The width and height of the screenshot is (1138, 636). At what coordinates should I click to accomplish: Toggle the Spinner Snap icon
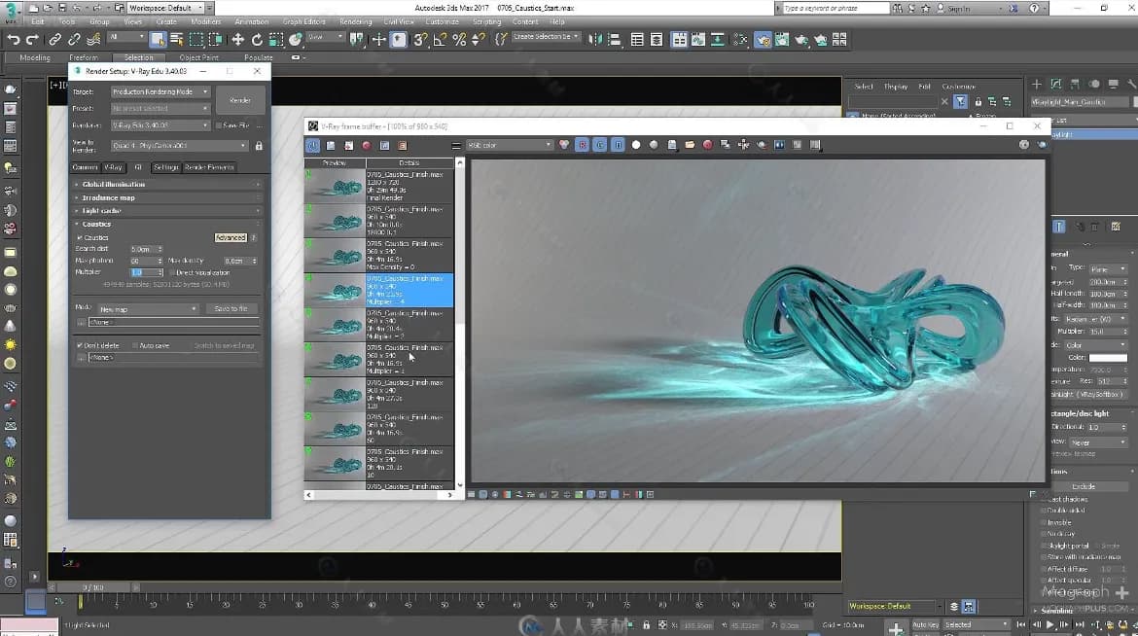point(479,40)
